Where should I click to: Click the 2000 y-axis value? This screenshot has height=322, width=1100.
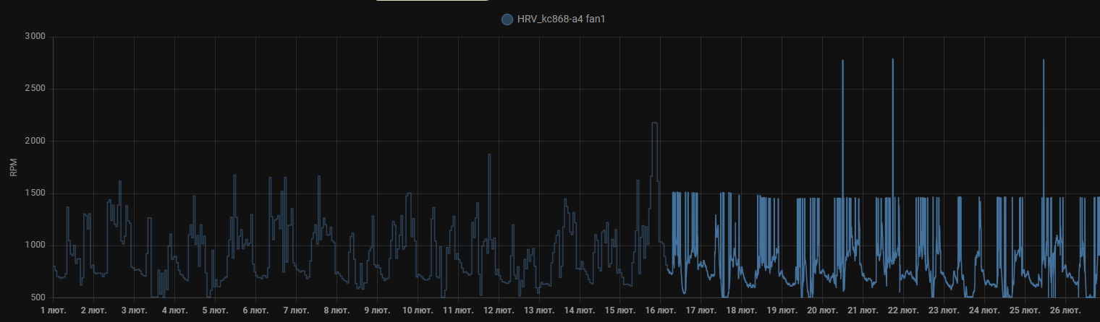tap(35, 141)
